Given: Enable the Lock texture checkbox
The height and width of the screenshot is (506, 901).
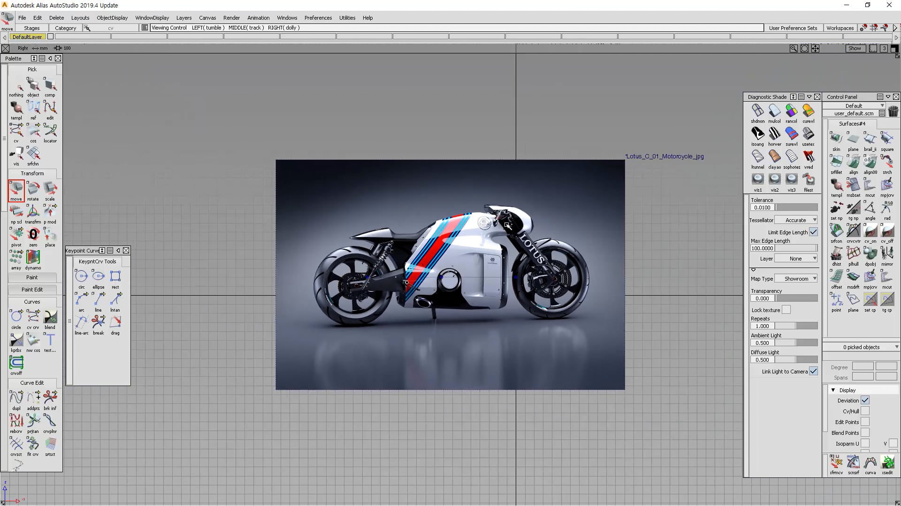Looking at the screenshot, I should [x=786, y=310].
